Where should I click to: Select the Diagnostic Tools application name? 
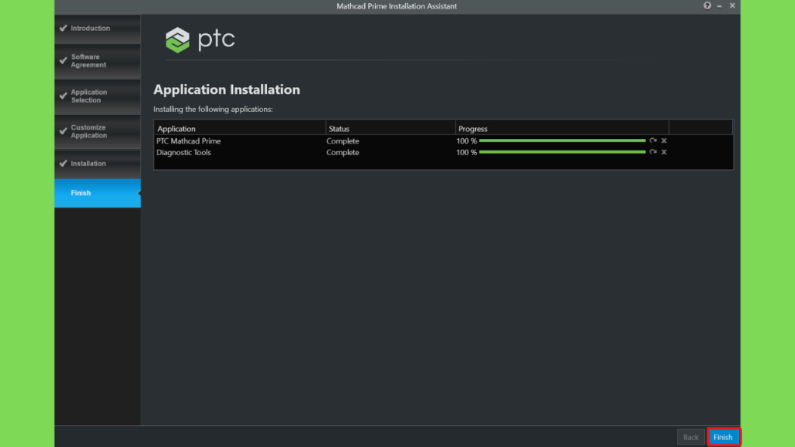point(183,152)
